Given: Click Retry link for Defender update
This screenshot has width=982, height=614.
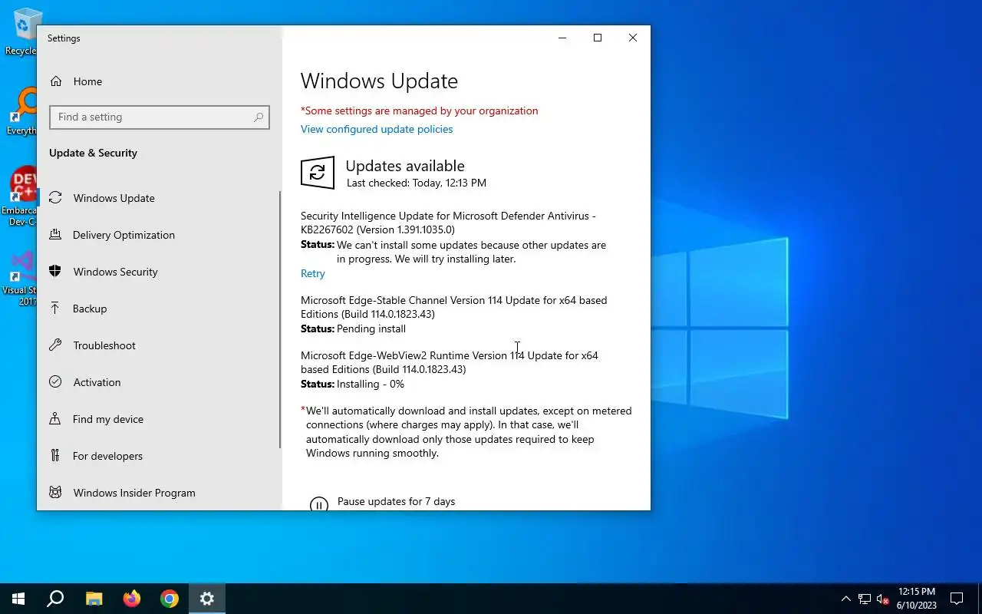Looking at the screenshot, I should [312, 273].
